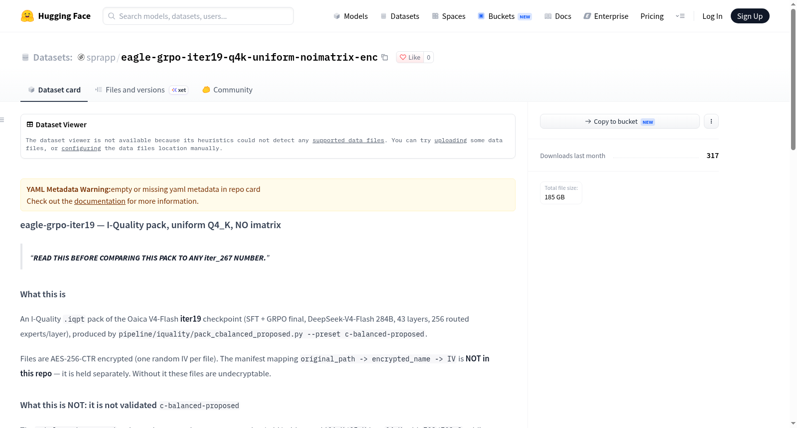This screenshot has width=797, height=428.
Task: Open the Models page
Action: (351, 16)
